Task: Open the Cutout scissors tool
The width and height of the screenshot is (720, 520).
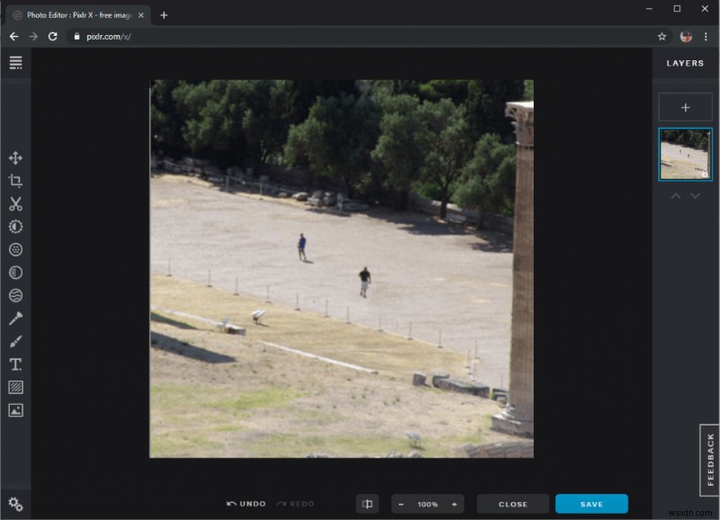Action: click(15, 203)
